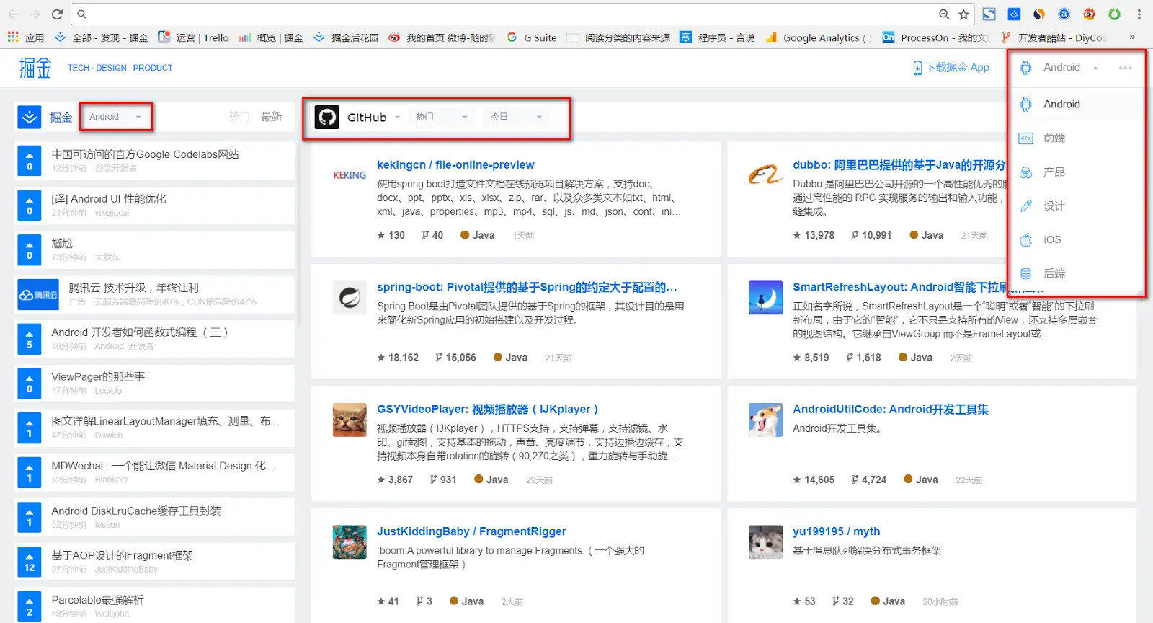This screenshot has width=1153, height=623.
Task: Upvote the [译] Android UI 性能优化 article
Action: pos(30,206)
